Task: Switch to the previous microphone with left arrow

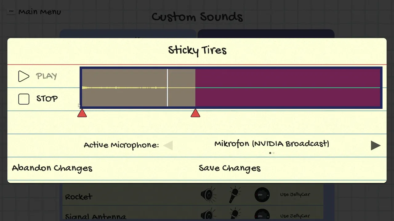Action: click(x=168, y=145)
